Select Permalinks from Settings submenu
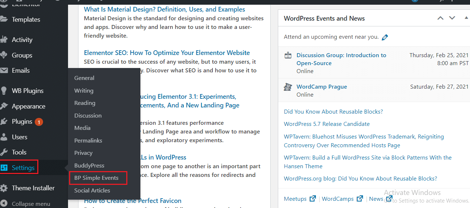 [88, 140]
